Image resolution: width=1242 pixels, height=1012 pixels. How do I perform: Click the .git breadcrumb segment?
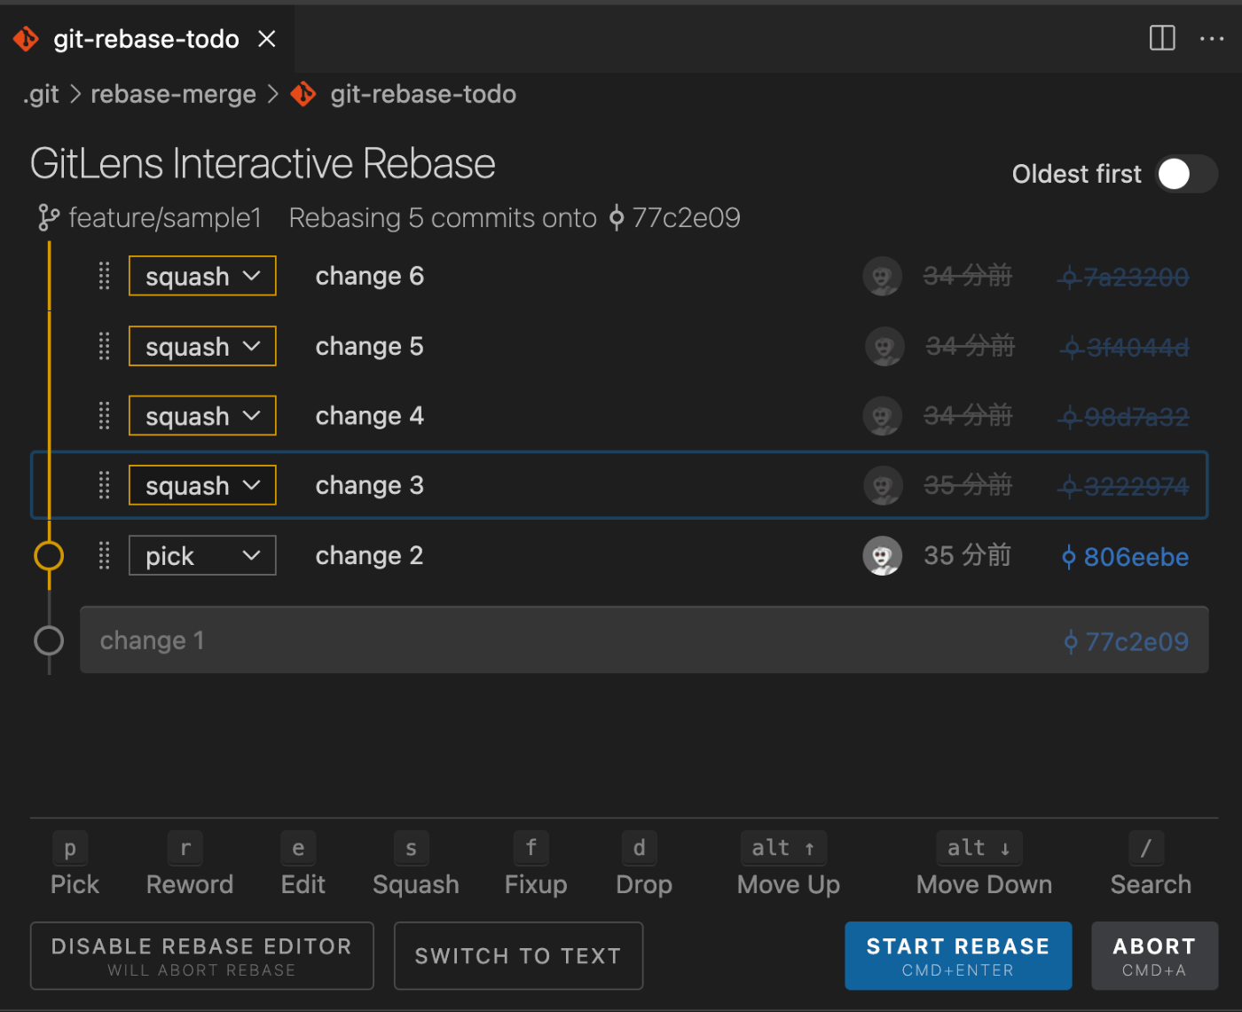click(x=41, y=94)
